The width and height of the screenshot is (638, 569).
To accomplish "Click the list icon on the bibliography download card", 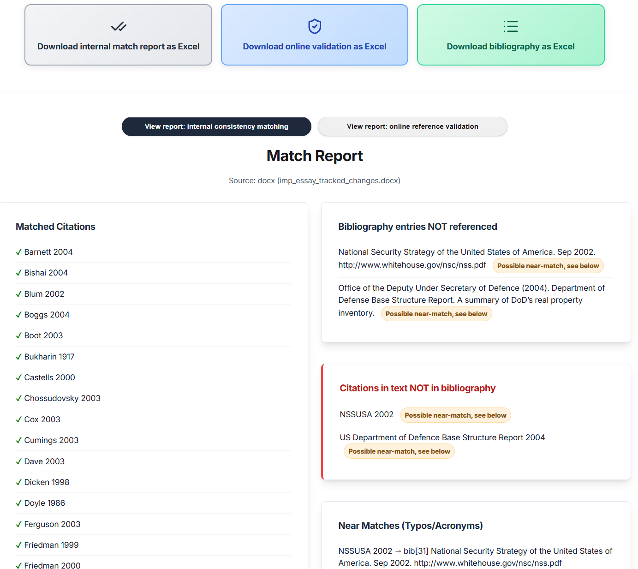I will click(511, 26).
